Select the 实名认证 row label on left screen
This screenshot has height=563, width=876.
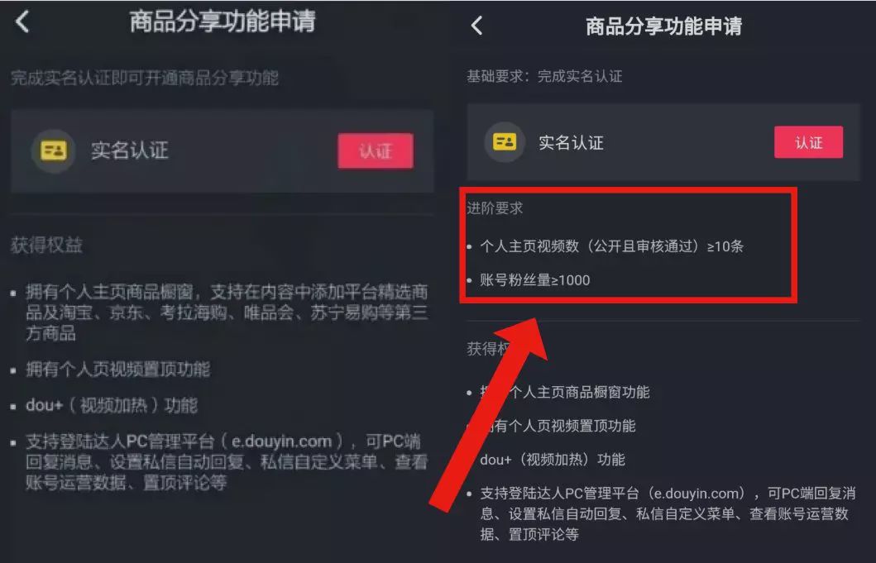point(130,150)
